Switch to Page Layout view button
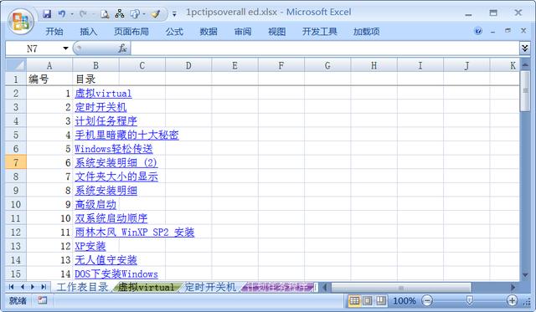This screenshot has height=312, width=536. 368,300
